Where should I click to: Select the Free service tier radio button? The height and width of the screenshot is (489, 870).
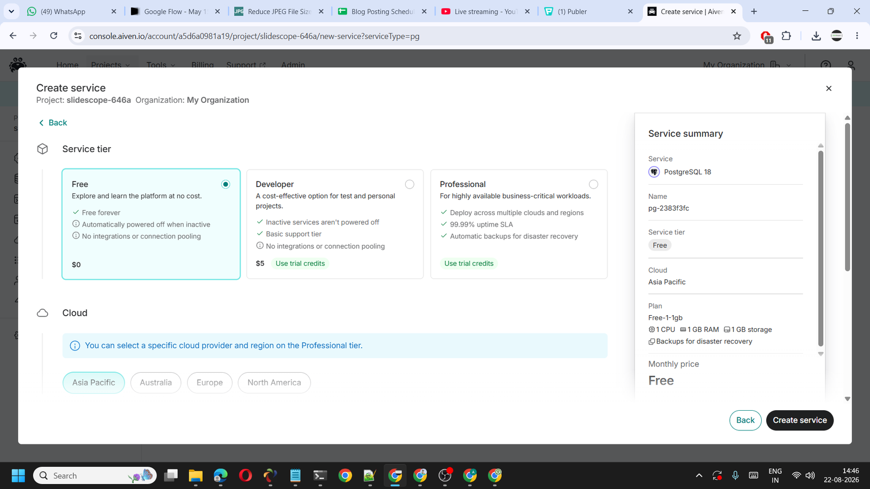click(226, 184)
